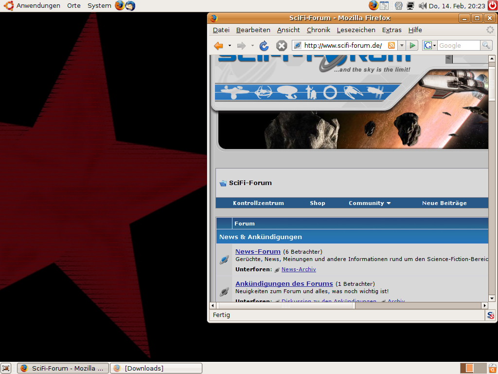Click the back arrow in Firefox toolbar
The width and height of the screenshot is (498, 374).
click(218, 46)
